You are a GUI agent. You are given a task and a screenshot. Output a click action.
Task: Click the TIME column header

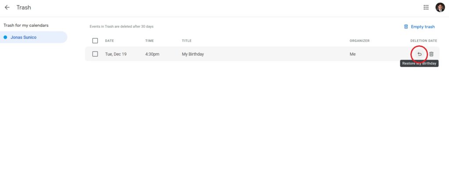coord(150,41)
